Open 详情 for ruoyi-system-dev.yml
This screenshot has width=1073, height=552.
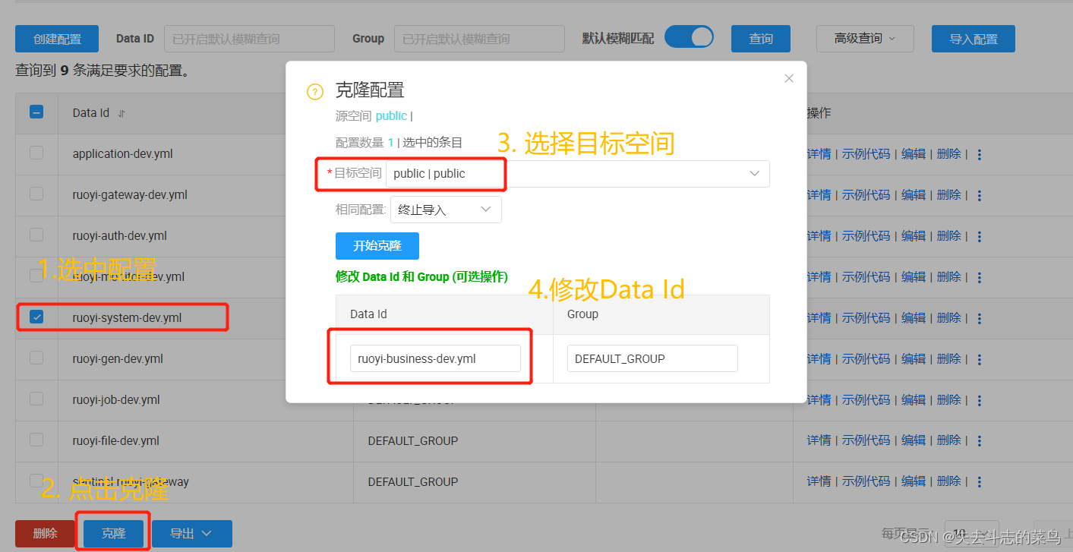(819, 318)
